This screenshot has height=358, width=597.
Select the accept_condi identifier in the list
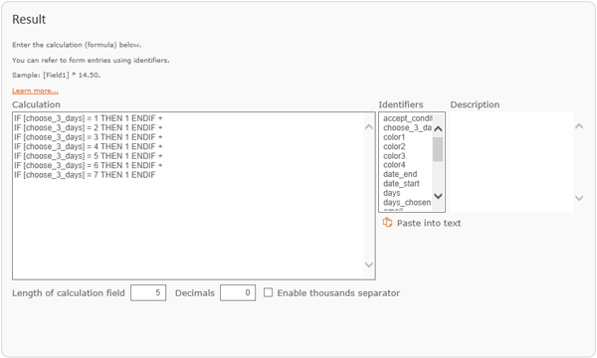pyautogui.click(x=407, y=118)
